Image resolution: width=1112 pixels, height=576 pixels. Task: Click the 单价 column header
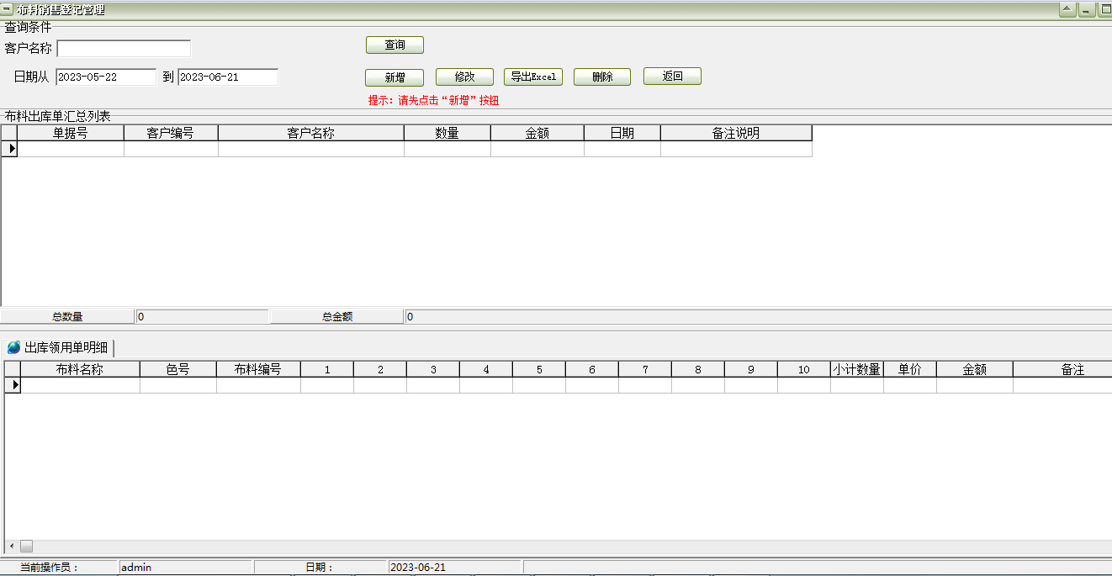910,369
